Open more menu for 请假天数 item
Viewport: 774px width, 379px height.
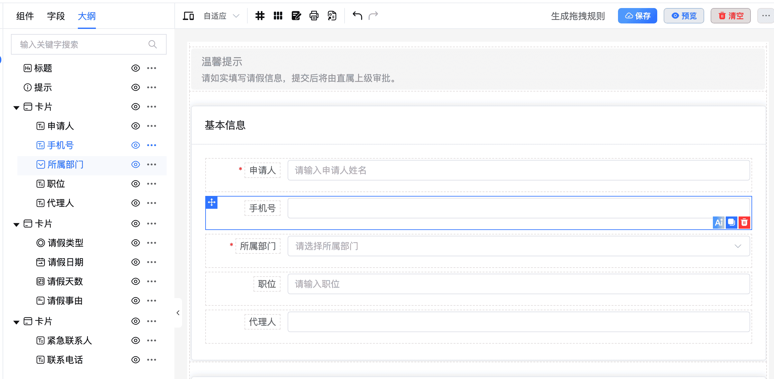[x=152, y=281]
